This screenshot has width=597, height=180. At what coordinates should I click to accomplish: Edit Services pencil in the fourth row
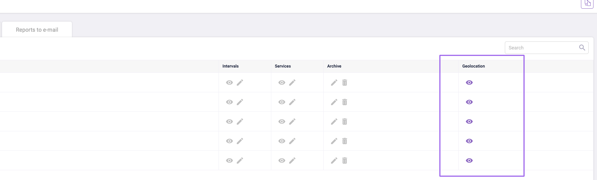click(292, 141)
